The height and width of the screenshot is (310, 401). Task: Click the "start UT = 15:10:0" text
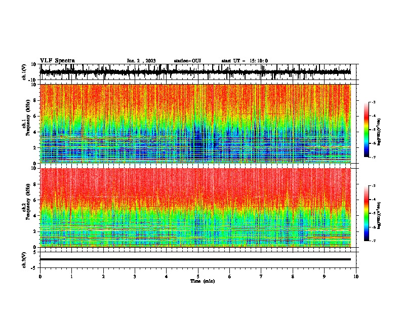[245, 61]
